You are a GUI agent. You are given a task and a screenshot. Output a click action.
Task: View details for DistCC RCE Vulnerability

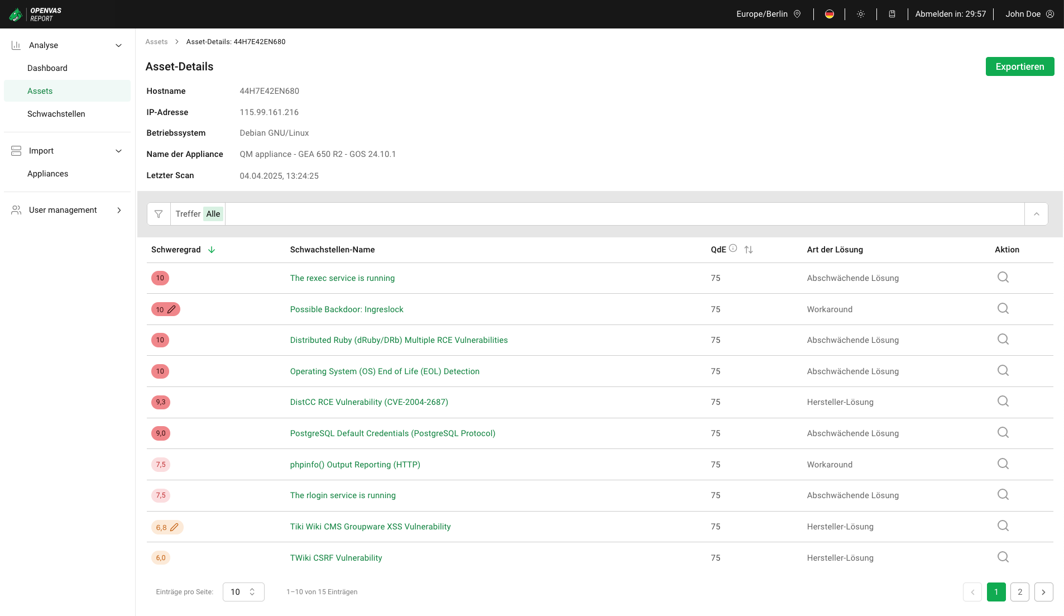point(1003,402)
